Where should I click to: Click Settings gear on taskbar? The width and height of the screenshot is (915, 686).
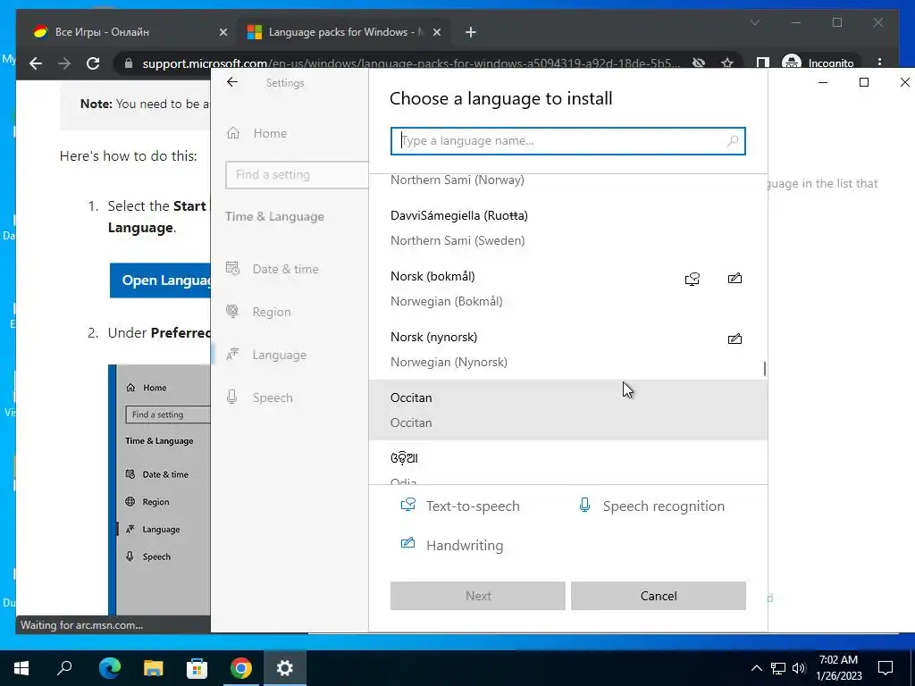click(285, 668)
